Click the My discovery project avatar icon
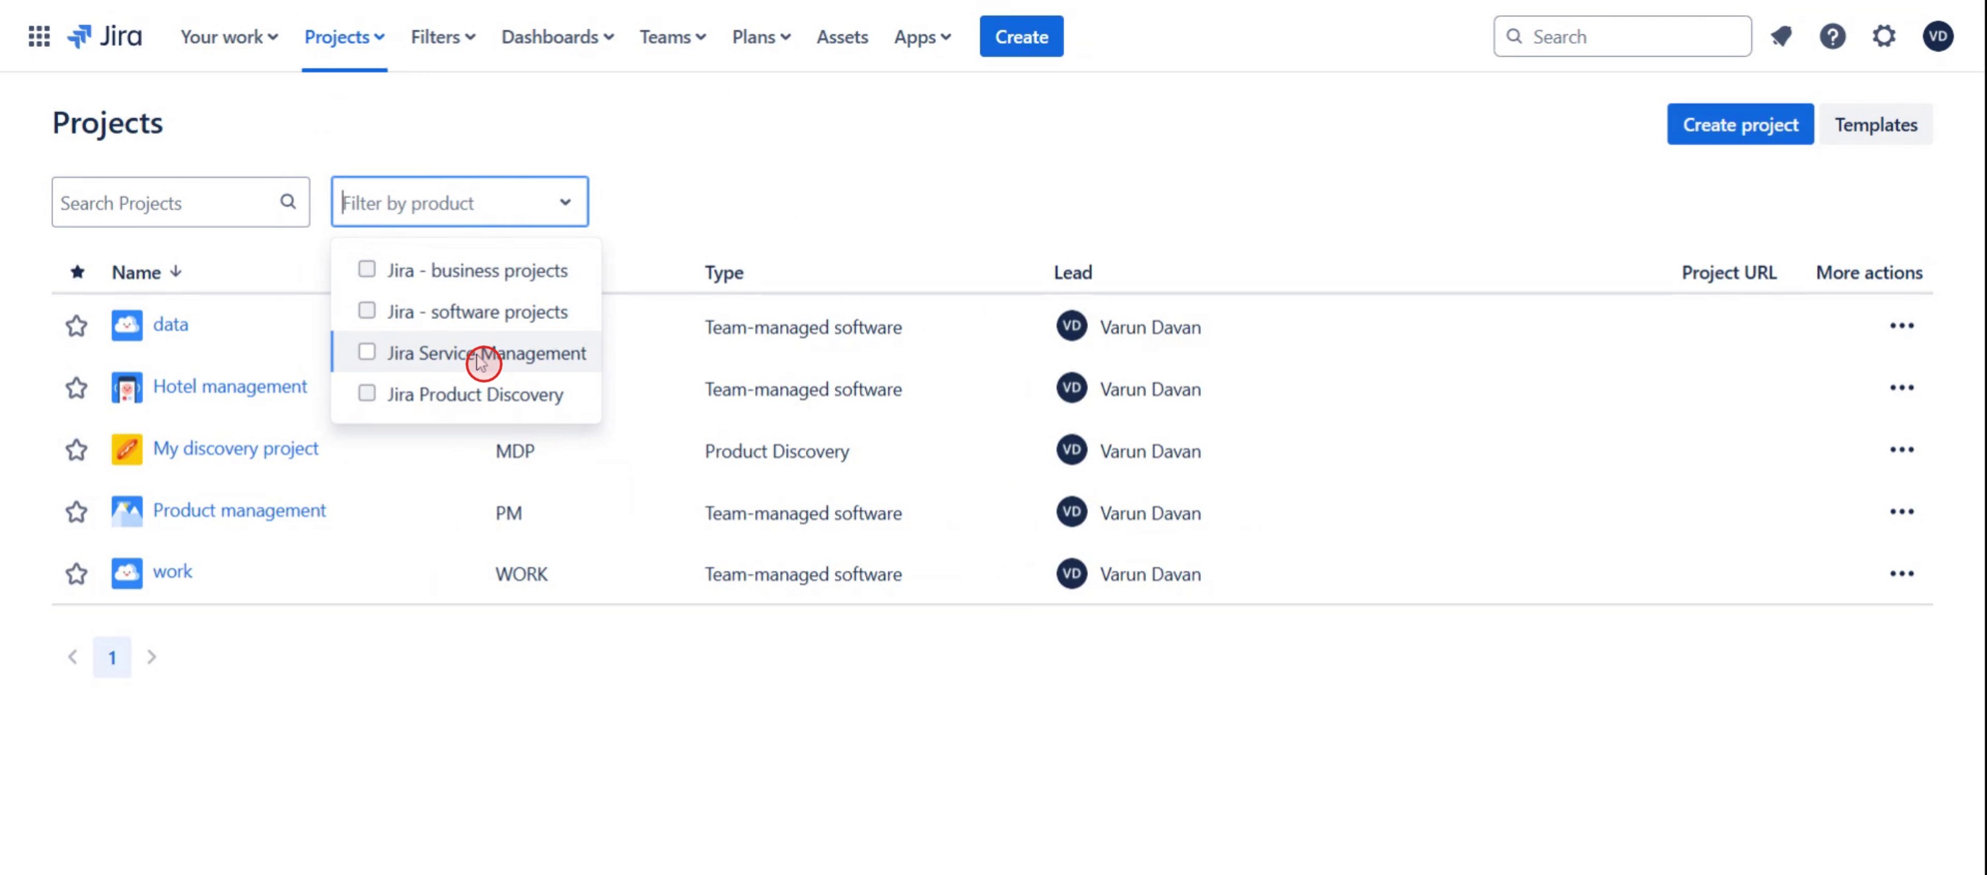 (127, 450)
